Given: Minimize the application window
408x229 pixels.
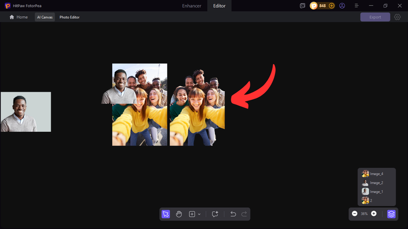Looking at the screenshot, I should coord(371,6).
